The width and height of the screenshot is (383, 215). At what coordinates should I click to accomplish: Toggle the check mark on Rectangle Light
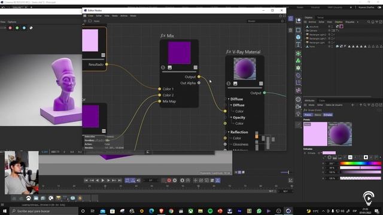coord(333,42)
